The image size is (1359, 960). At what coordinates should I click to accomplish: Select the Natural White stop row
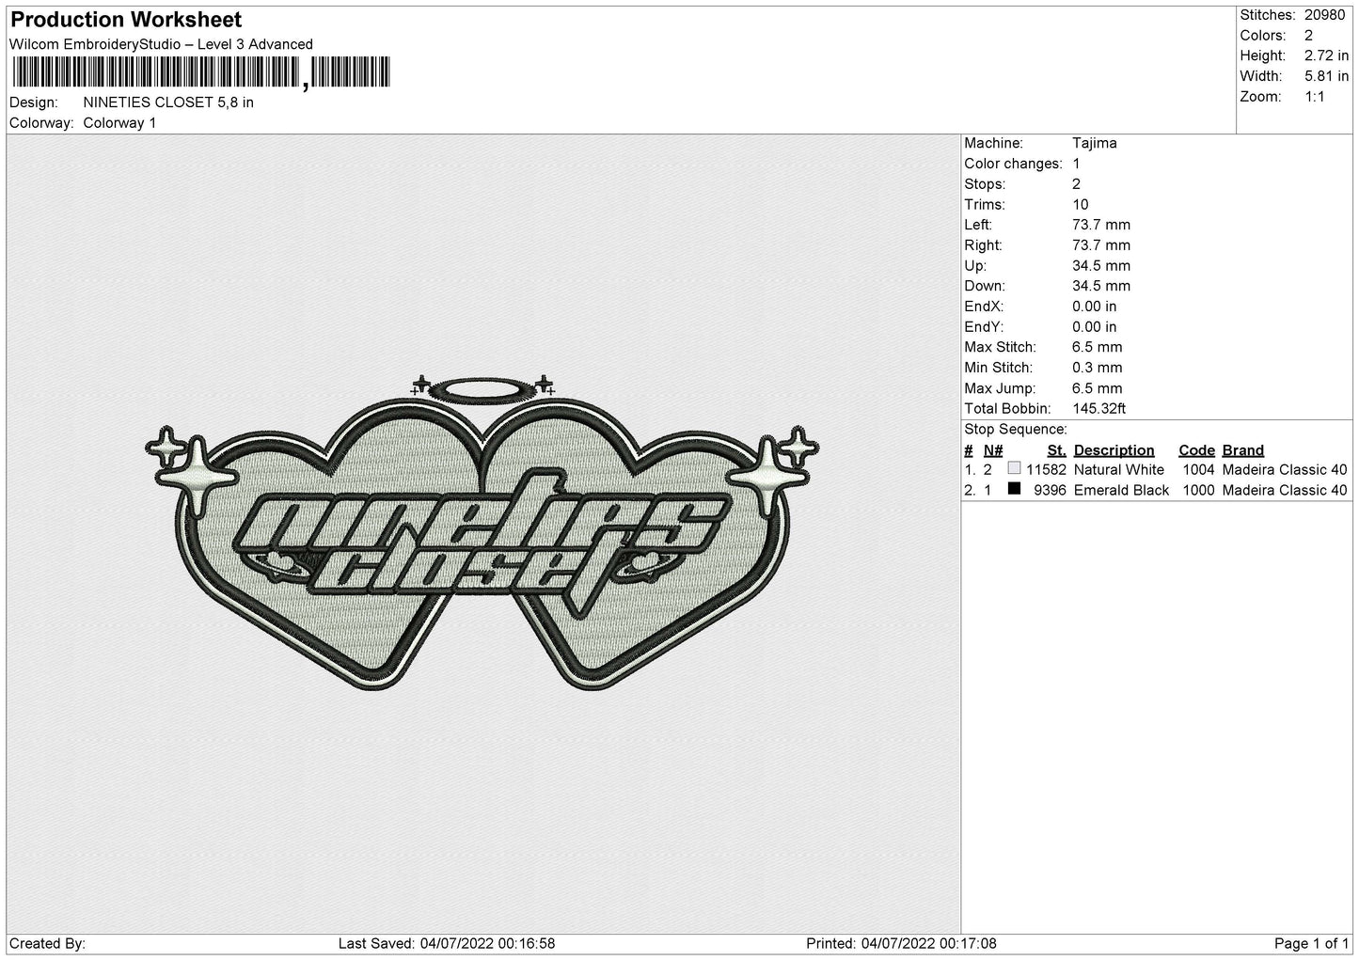1156,469
